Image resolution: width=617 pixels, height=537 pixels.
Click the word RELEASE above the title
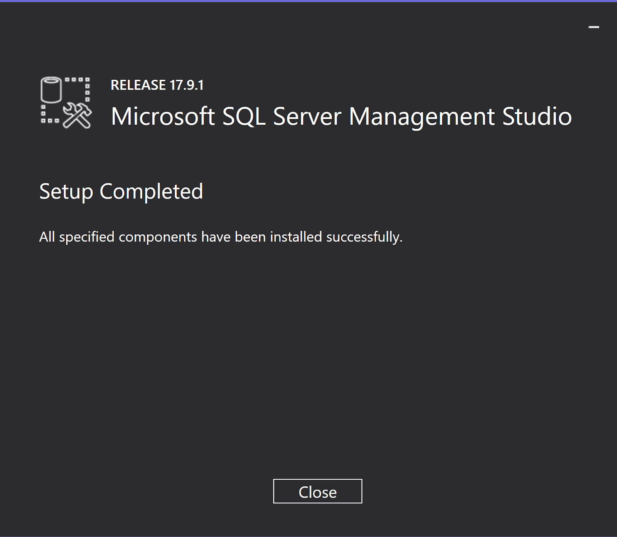[138, 85]
